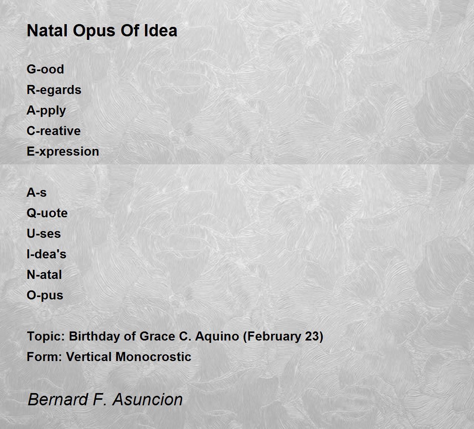Click the line E-xpression
The height and width of the screenshot is (429, 474).
click(63, 151)
